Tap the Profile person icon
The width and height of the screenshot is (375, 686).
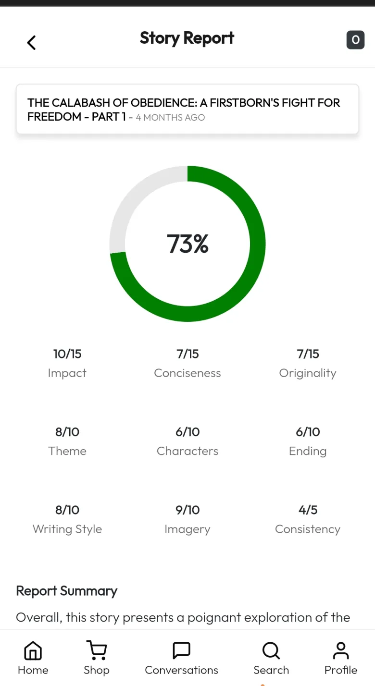[x=341, y=651]
